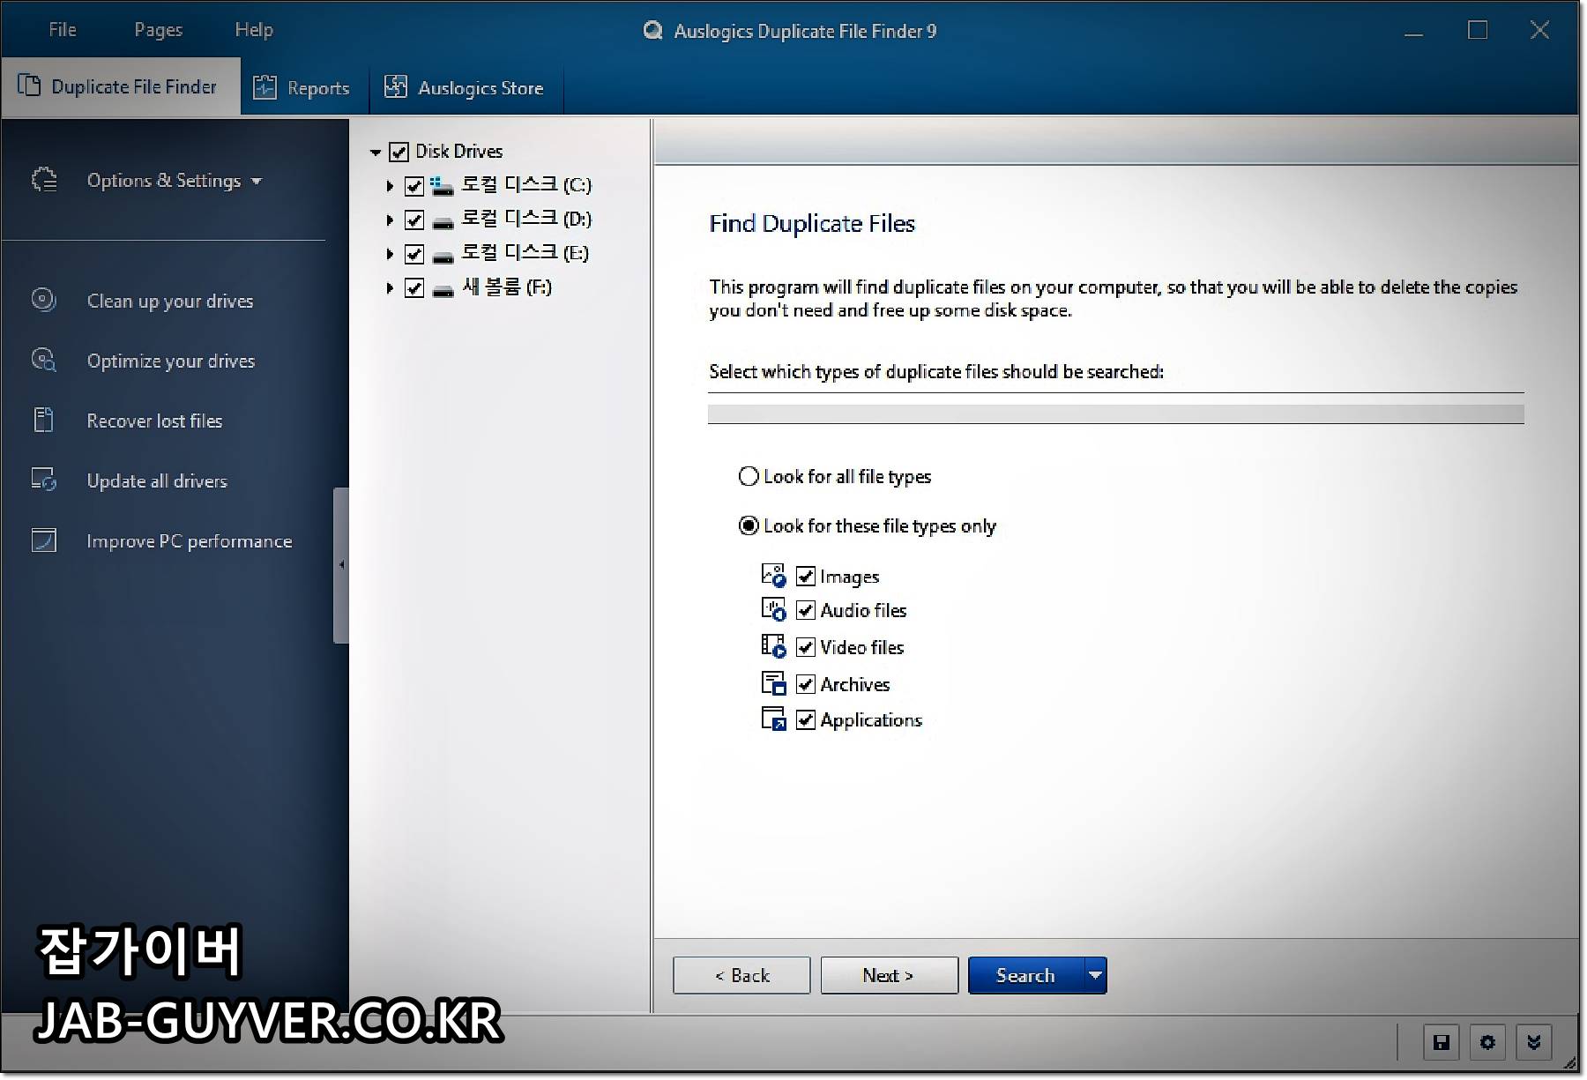Switch to the Reports tab
Screen dimensions: 1587x1080
tap(302, 87)
